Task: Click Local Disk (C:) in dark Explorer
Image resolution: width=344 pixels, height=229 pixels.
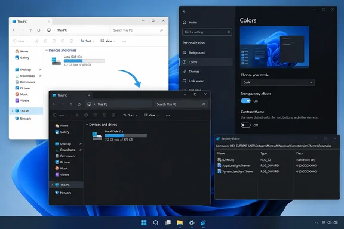Action: click(119, 135)
